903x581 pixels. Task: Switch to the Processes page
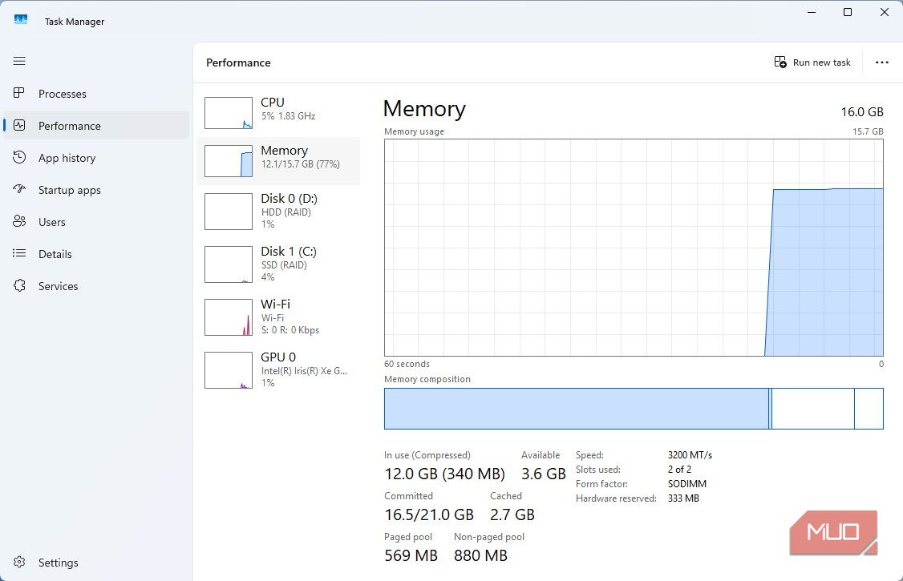click(96, 93)
